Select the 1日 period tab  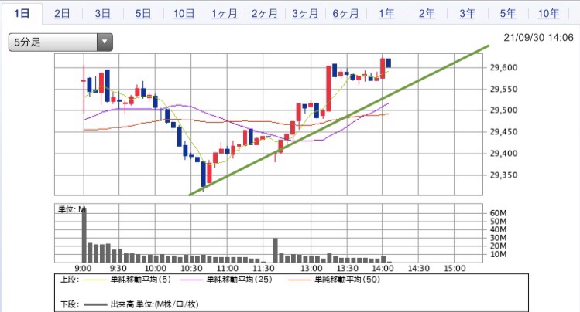click(x=22, y=14)
